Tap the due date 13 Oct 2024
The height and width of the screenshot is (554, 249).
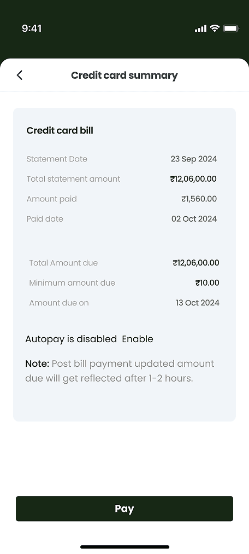point(198,303)
